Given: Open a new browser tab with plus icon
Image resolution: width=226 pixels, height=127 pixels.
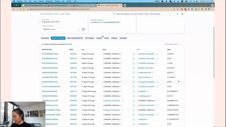Looking at the screenshot, I should (x=125, y=5).
